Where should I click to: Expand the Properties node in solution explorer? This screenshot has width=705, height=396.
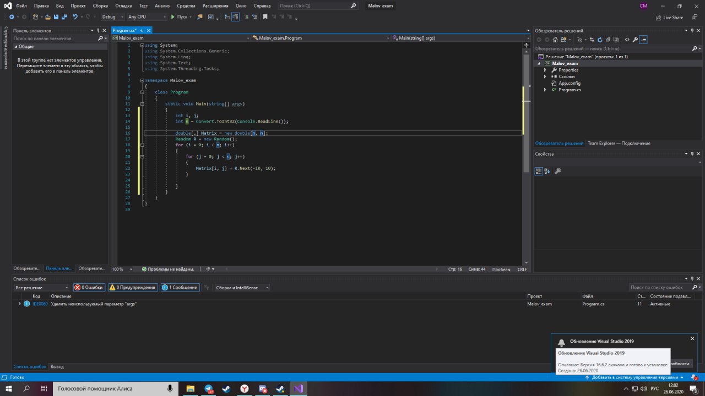point(545,70)
